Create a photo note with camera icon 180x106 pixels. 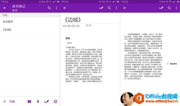[x=29, y=102]
